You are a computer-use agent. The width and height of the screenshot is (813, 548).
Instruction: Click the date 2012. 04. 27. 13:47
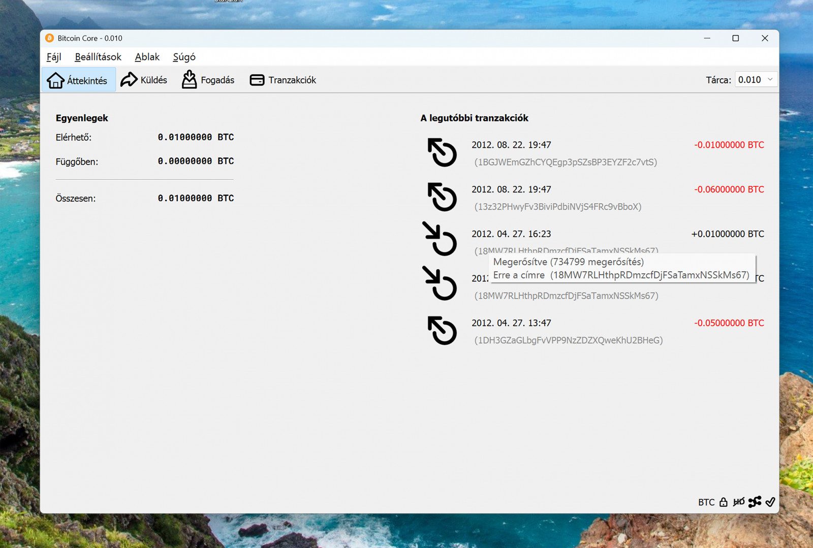(x=511, y=323)
